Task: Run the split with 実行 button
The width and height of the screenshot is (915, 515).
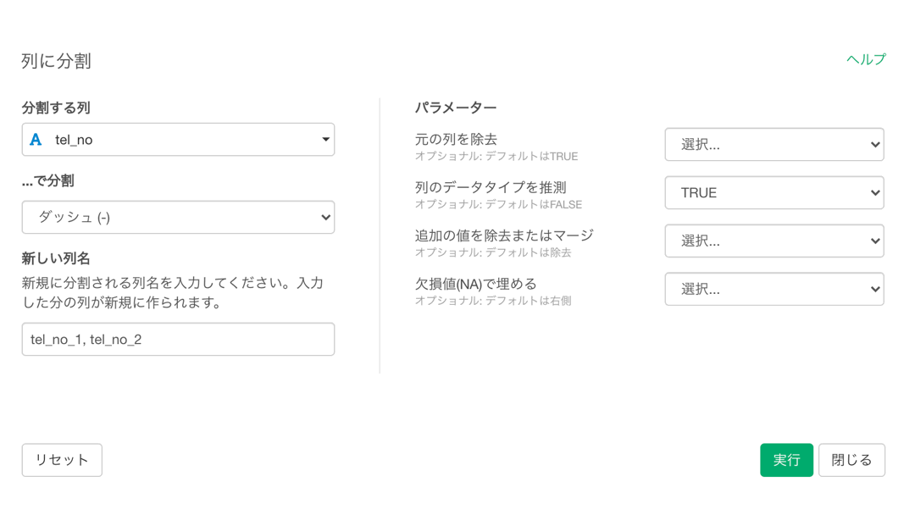Action: pyautogui.click(x=786, y=460)
